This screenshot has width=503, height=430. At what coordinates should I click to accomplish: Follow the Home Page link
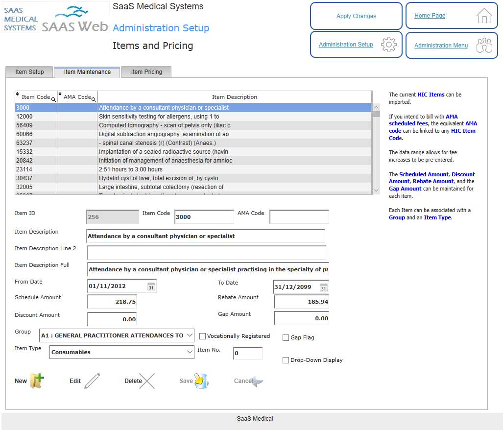[x=430, y=15]
